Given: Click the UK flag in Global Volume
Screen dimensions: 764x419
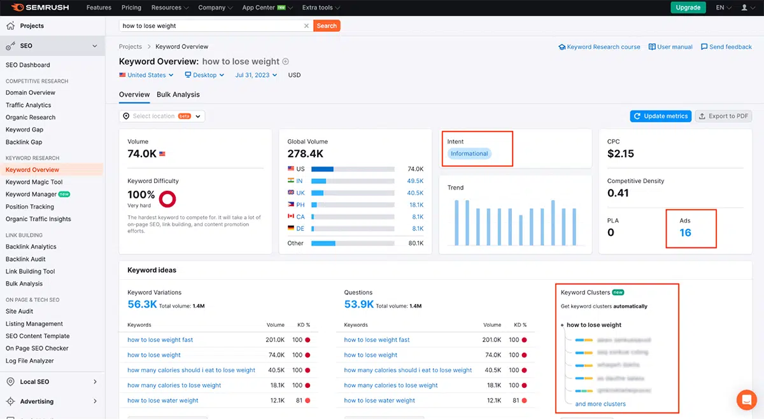Looking at the screenshot, I should [291, 193].
